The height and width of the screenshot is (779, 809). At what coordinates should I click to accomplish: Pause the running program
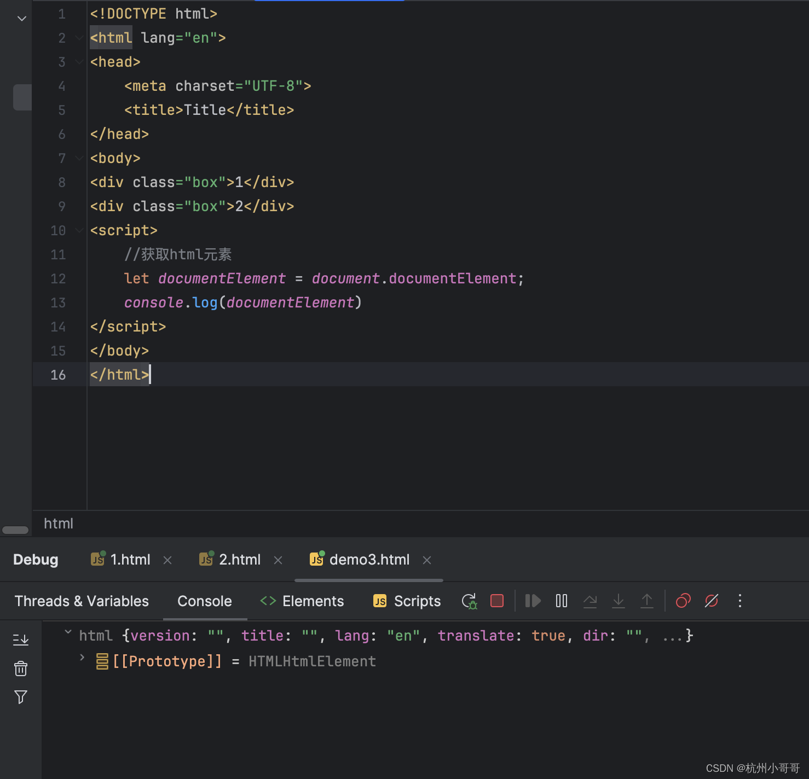pos(562,601)
